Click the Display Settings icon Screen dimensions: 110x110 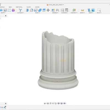point(59,103)
